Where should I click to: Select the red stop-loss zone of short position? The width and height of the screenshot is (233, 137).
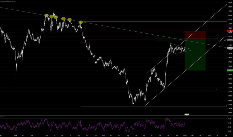coord(195,35)
